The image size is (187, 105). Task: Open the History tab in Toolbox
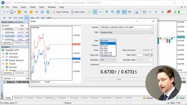pyautogui.click(x=30, y=98)
